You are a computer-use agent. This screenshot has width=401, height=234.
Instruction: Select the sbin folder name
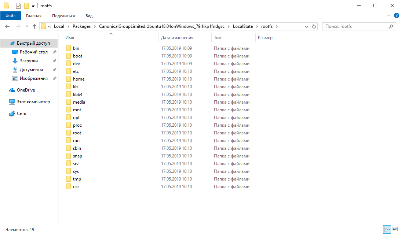click(x=77, y=148)
